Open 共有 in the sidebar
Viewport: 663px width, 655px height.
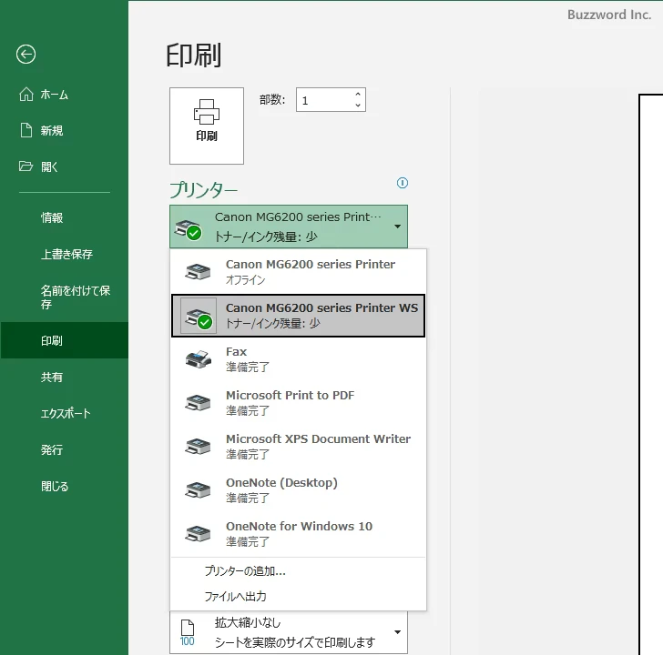[65, 377]
